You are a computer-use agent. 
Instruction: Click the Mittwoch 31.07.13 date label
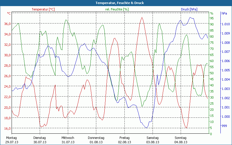pyautogui.click(x=68, y=140)
